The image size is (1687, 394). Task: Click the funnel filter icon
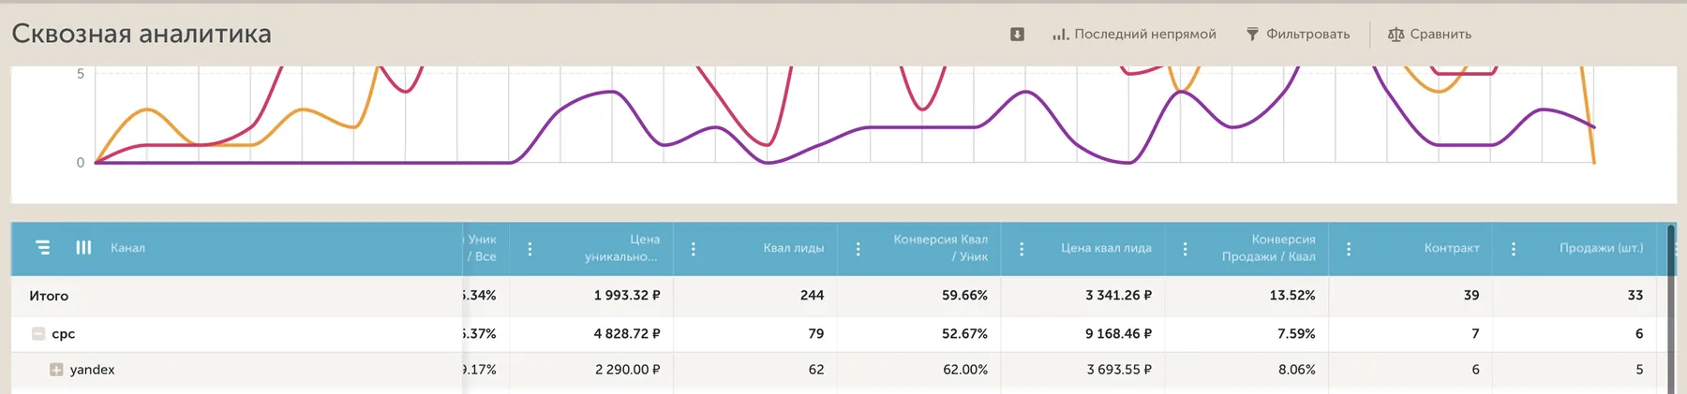[x=1252, y=35]
